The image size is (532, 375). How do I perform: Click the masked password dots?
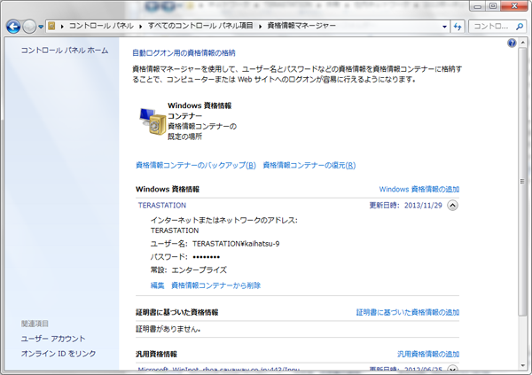click(206, 257)
